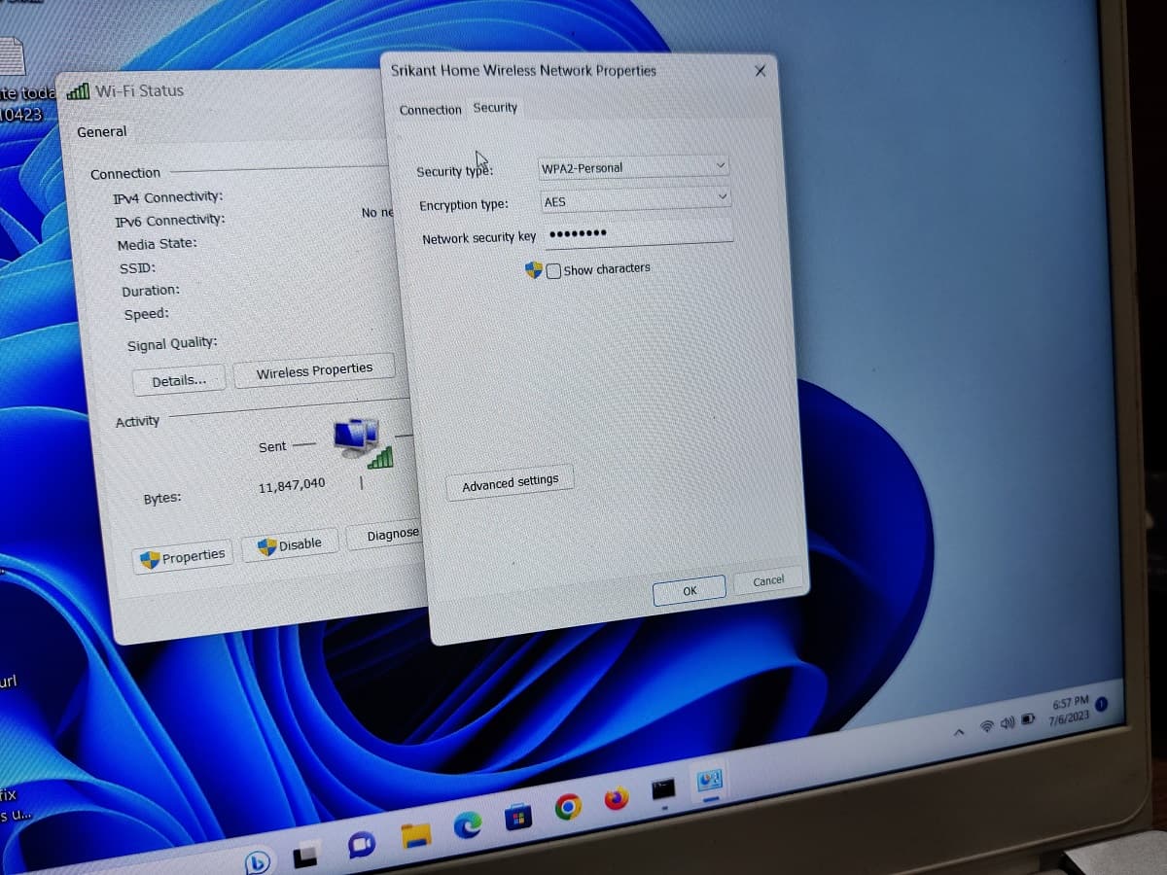Screen dimensions: 1167x875
Task: Click the Encryption type label text
Action: (464, 205)
